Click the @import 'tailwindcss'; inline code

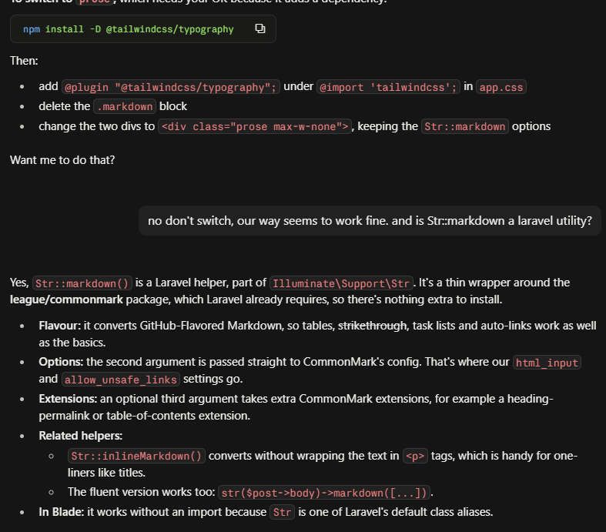[388, 87]
